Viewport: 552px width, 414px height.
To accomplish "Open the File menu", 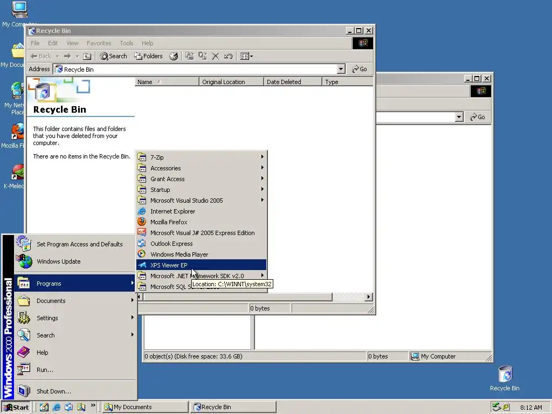I will (35, 43).
